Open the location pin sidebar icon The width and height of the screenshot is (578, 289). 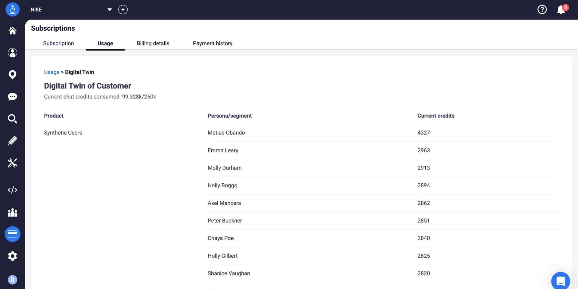[12, 75]
